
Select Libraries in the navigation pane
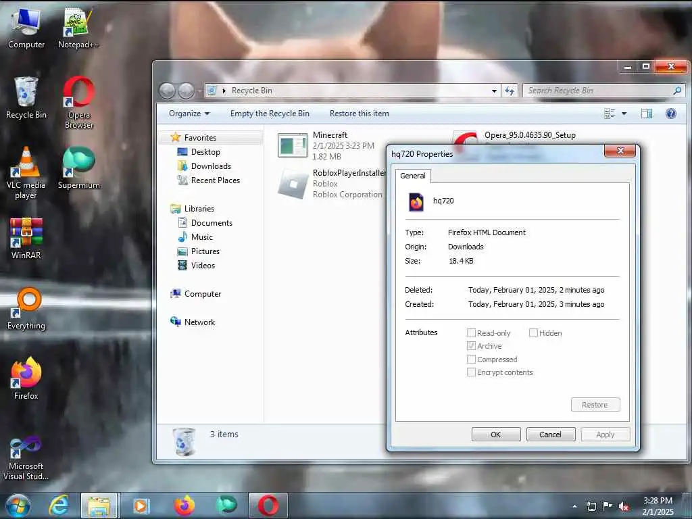pyautogui.click(x=199, y=209)
